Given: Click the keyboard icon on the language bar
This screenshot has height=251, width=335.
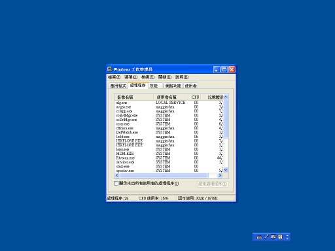Looking at the screenshot, I should coord(259,237).
